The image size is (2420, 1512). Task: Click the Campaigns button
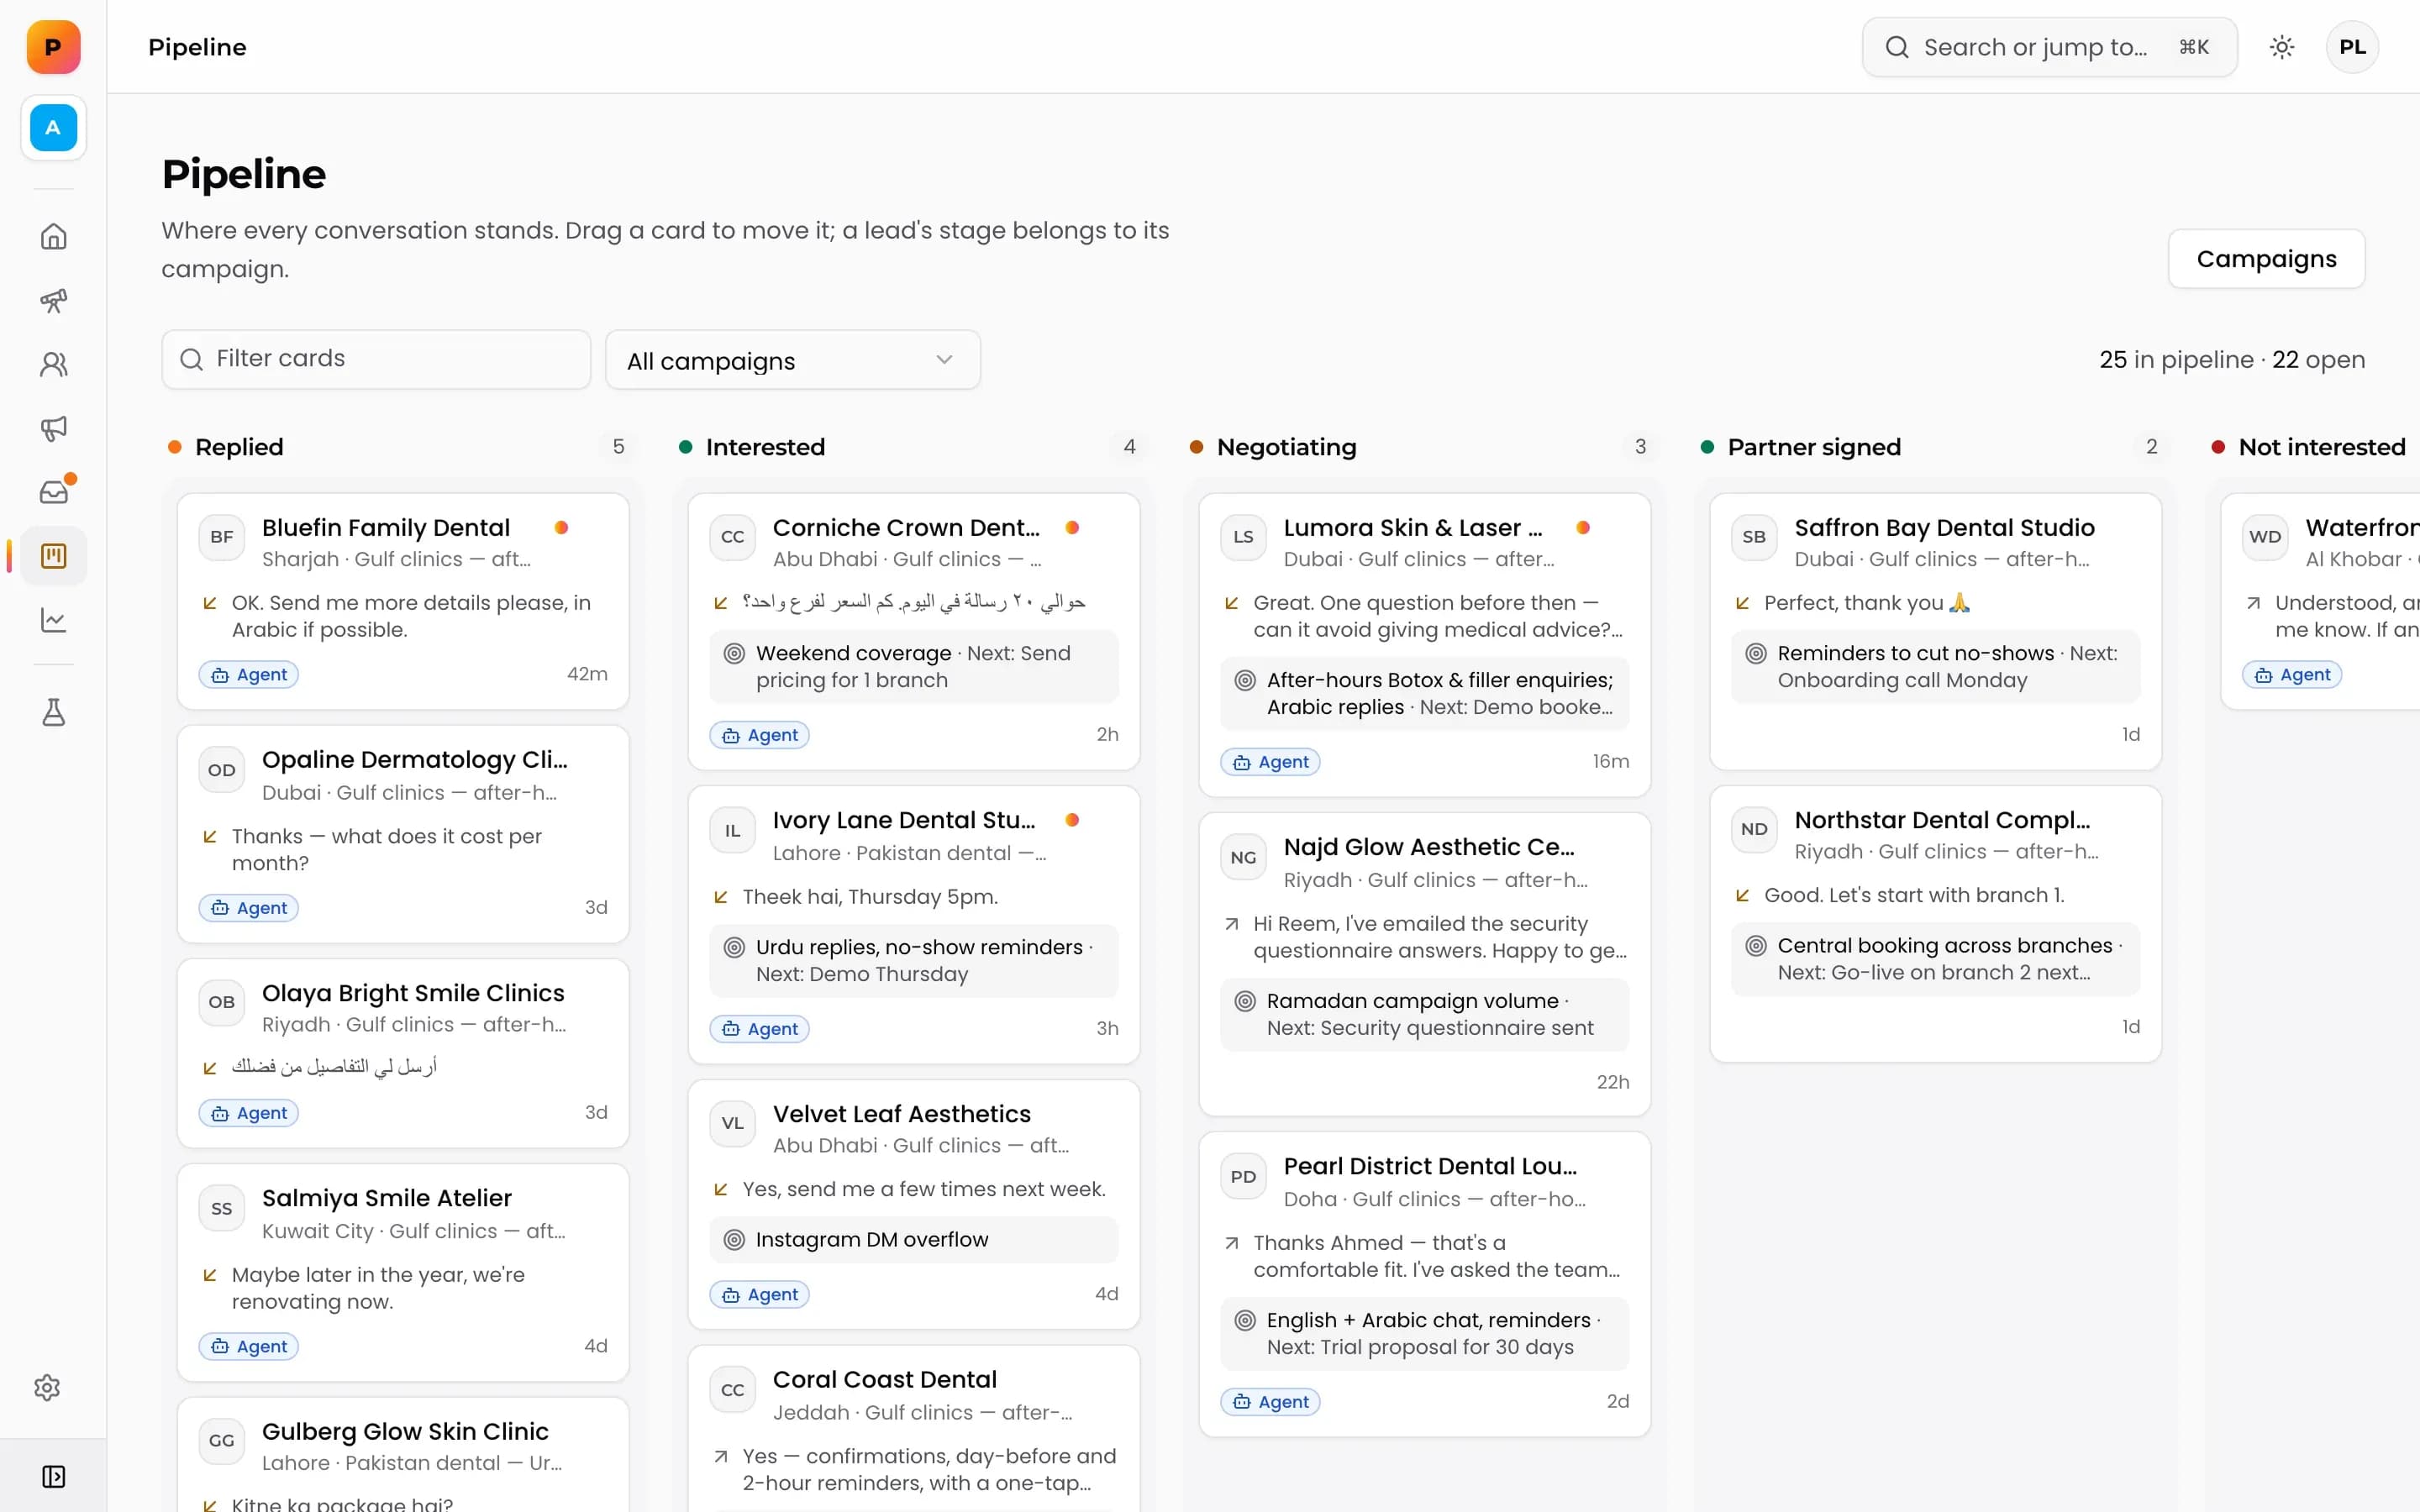[x=2266, y=259]
